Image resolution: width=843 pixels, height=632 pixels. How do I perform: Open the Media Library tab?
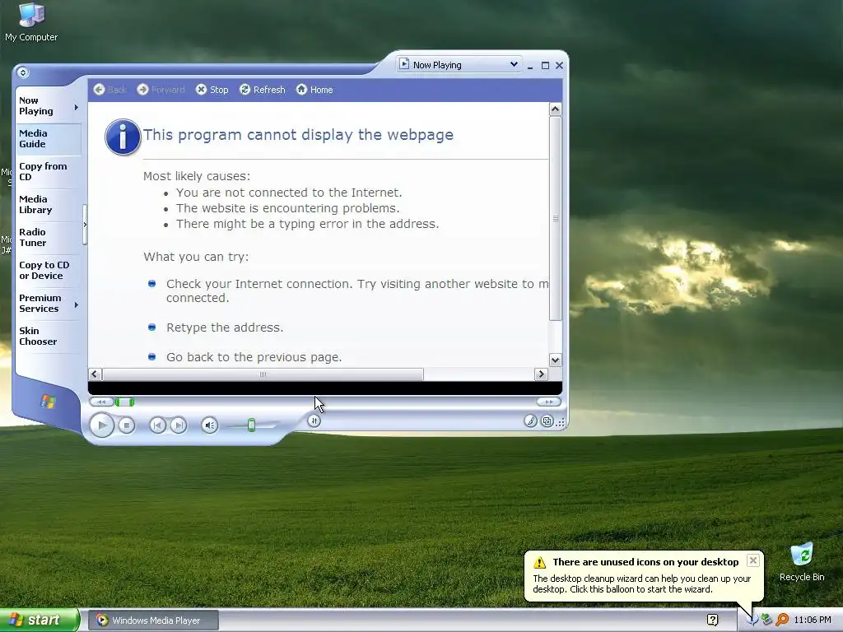(x=48, y=204)
